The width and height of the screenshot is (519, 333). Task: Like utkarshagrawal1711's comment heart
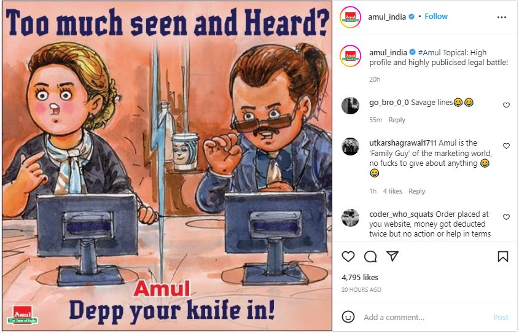tap(506, 146)
